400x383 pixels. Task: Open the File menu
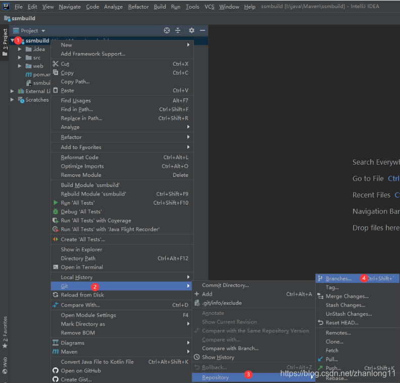click(18, 7)
